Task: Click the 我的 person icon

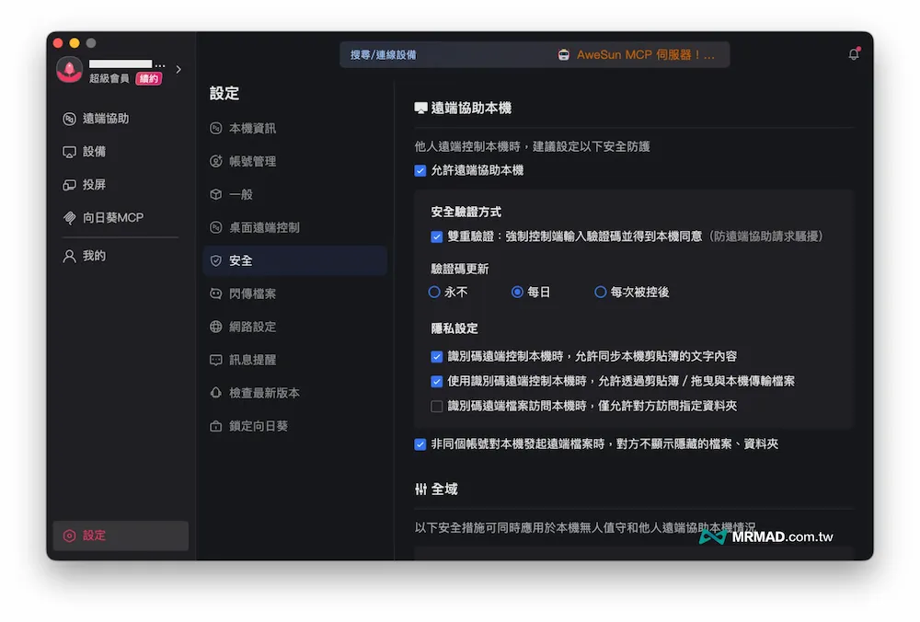Action: [x=69, y=256]
